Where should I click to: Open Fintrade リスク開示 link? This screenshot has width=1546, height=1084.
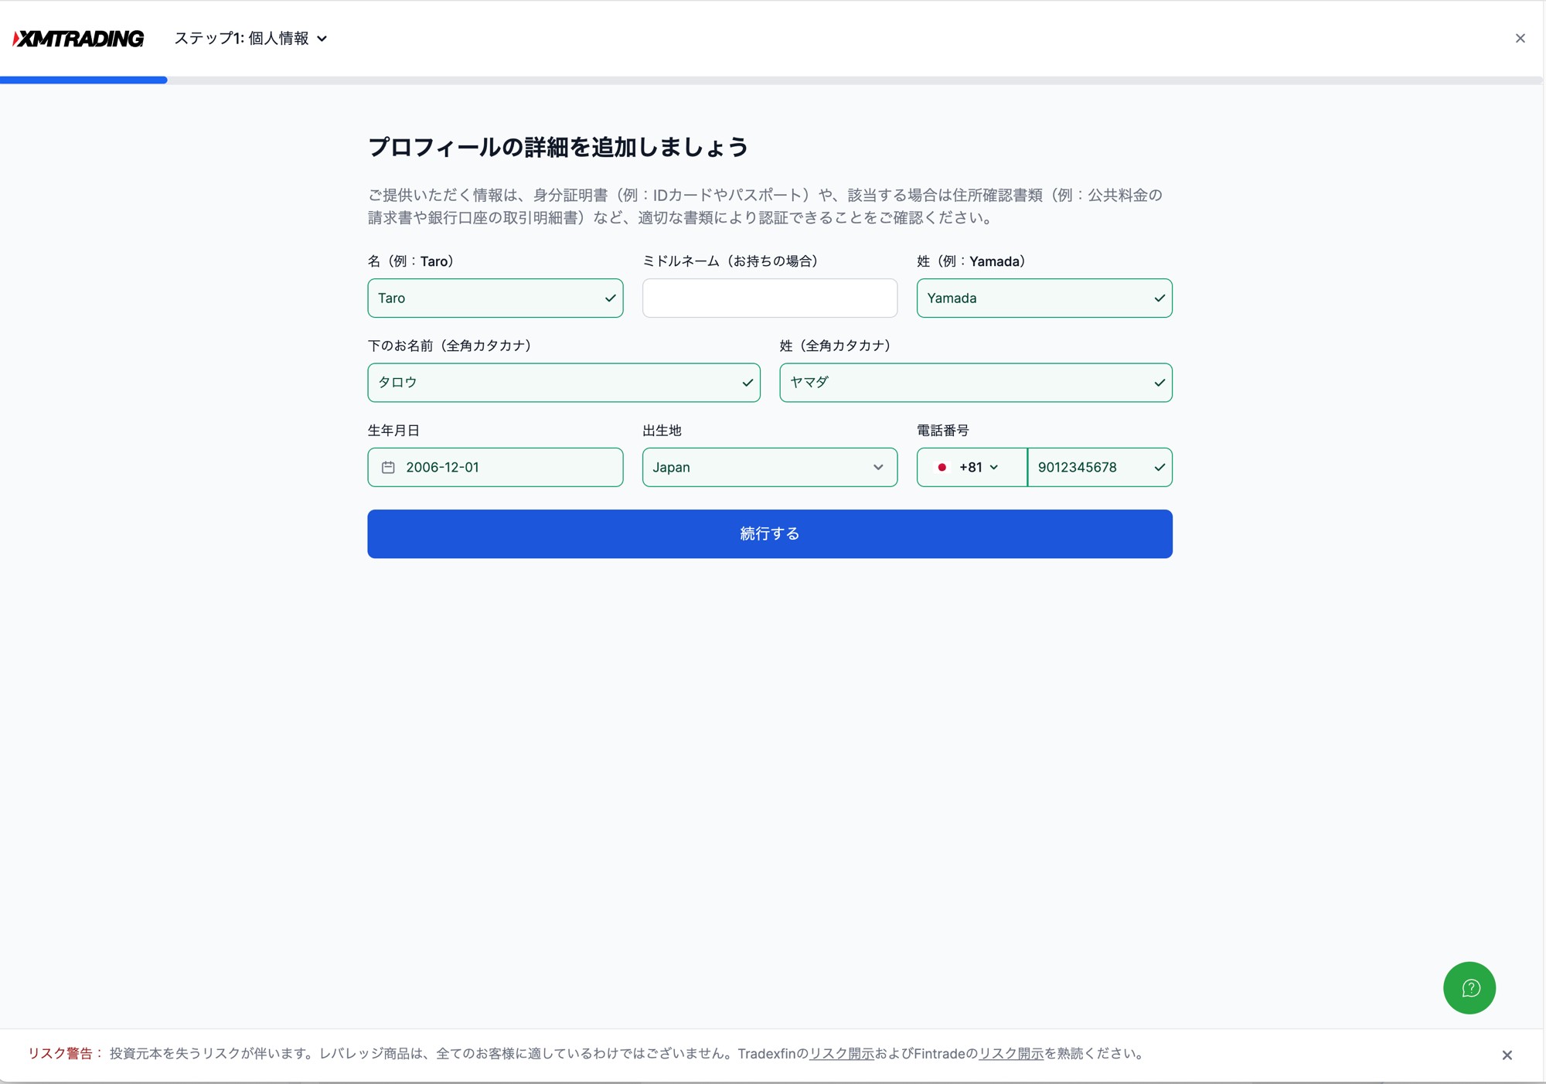tap(1011, 1053)
